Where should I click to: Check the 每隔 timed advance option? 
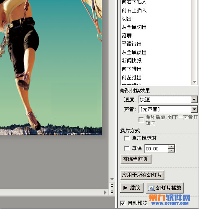(x=127, y=148)
